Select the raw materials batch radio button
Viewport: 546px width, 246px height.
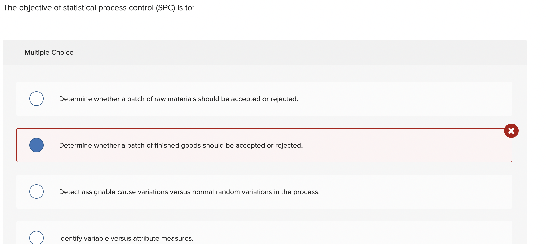coord(36,99)
